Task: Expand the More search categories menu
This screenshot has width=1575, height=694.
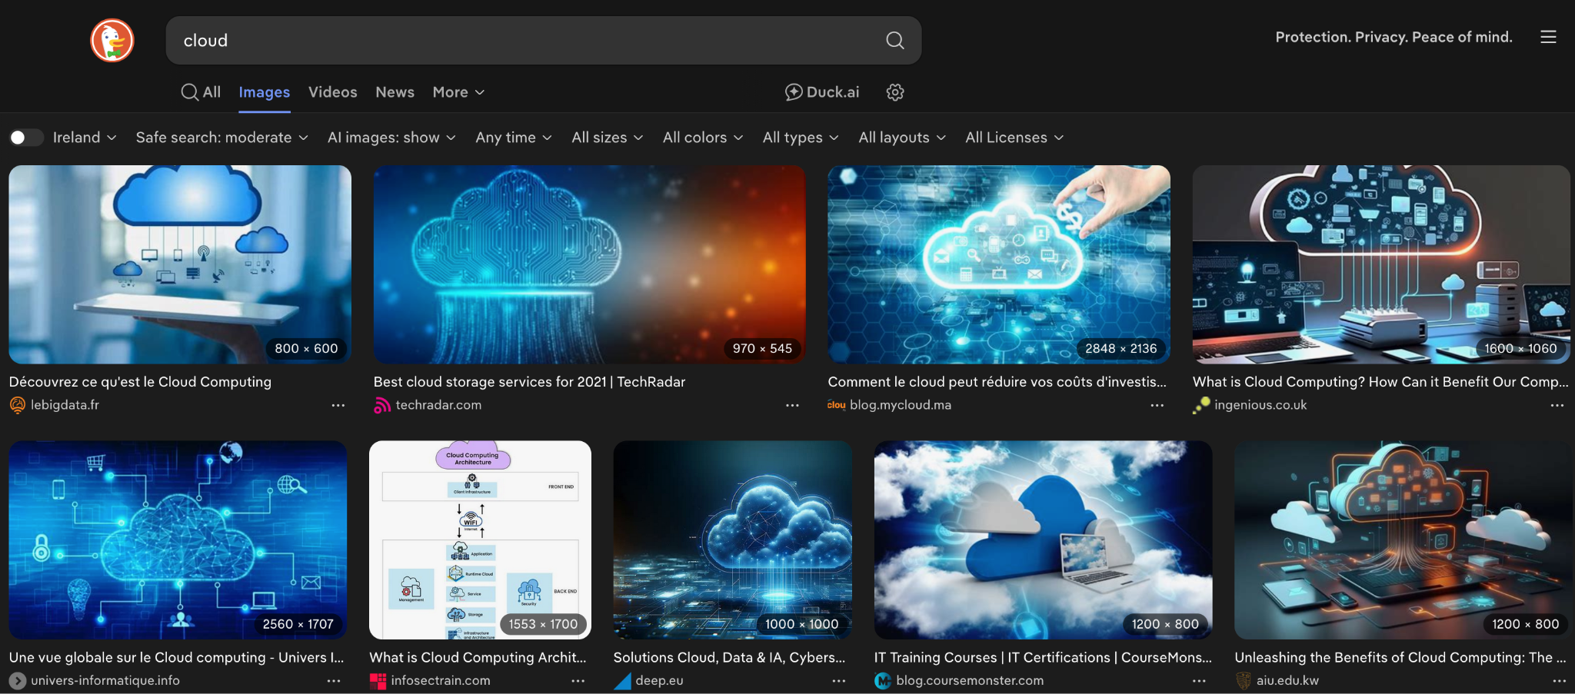Action: pyautogui.click(x=458, y=92)
